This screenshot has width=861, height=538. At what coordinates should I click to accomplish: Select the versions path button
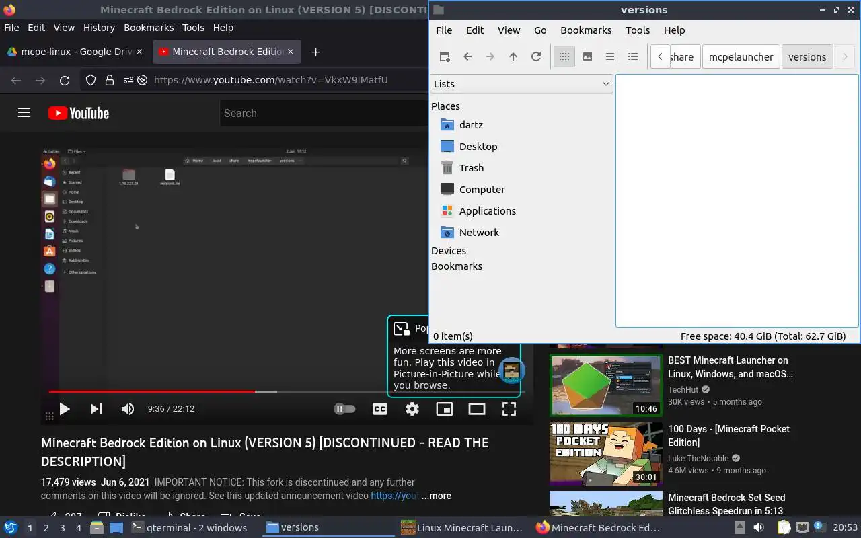(x=807, y=56)
